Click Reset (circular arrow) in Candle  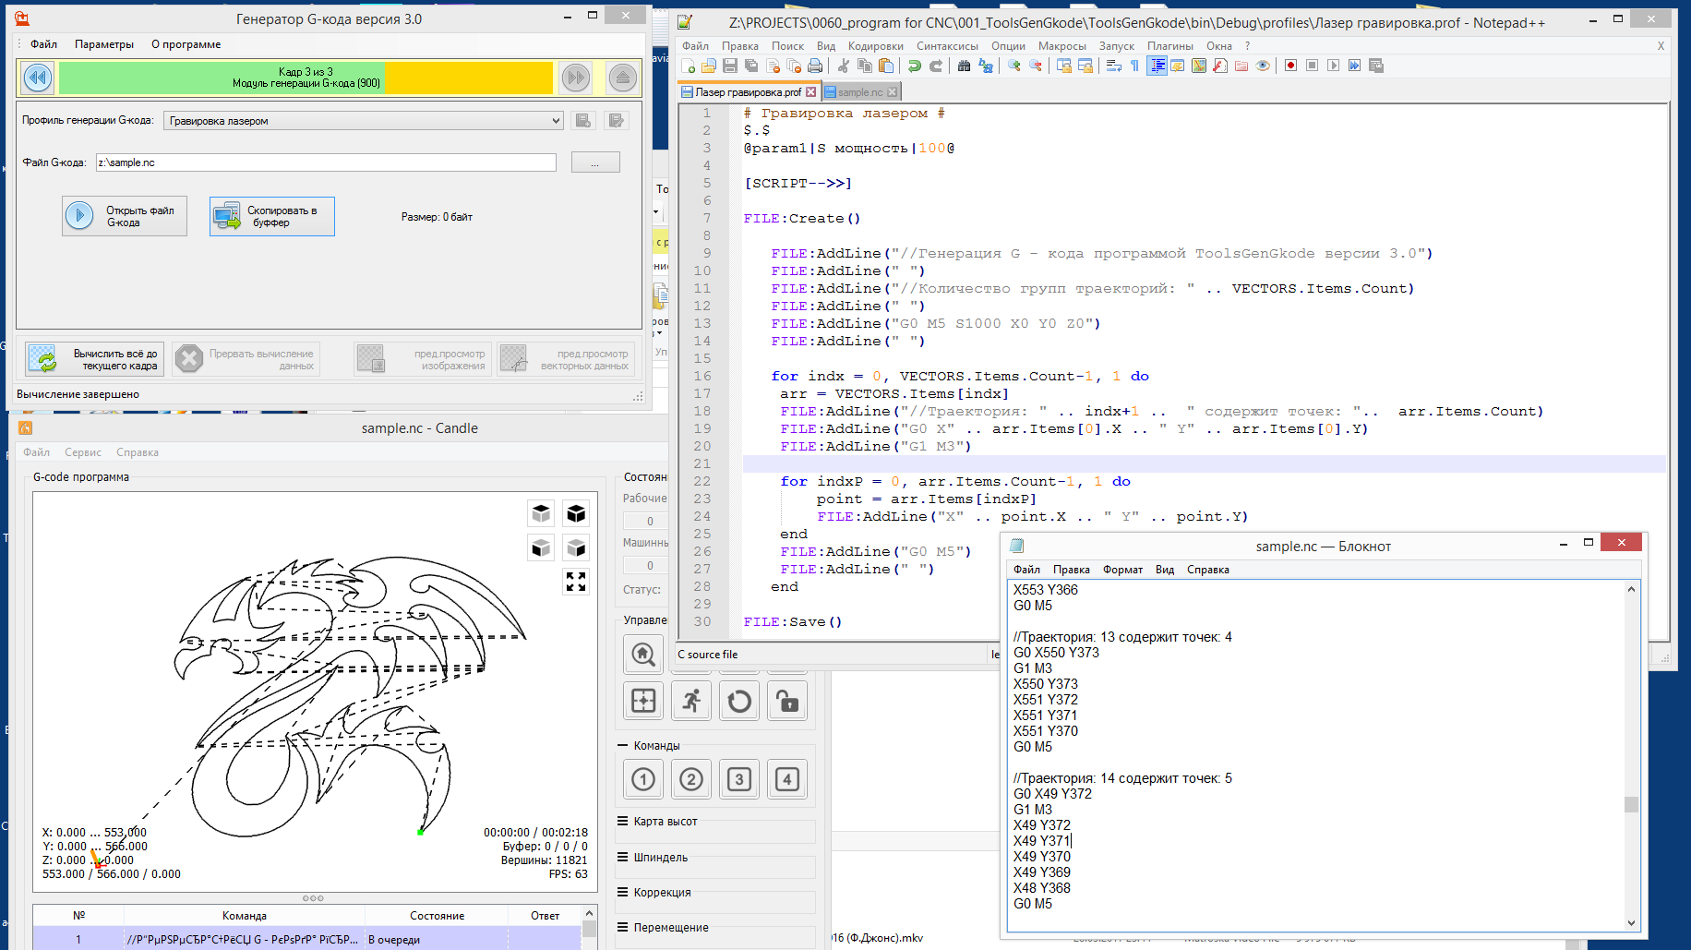[738, 702]
